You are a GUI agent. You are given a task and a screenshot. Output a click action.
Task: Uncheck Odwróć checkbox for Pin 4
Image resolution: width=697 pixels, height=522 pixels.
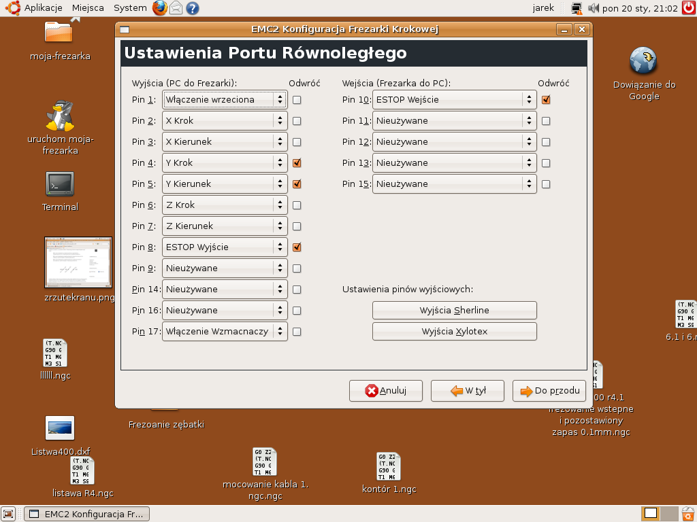(297, 163)
